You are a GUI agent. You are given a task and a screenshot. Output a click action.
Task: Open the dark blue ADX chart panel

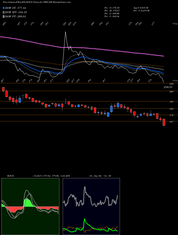pos(91,207)
